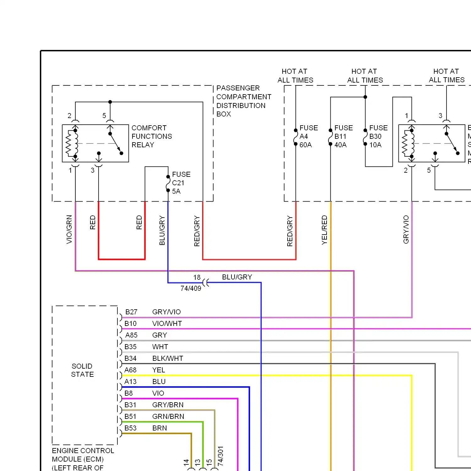Image resolution: width=471 pixels, height=471 pixels.
Task: Click pin number 14 at bottom
Action: pos(187,463)
